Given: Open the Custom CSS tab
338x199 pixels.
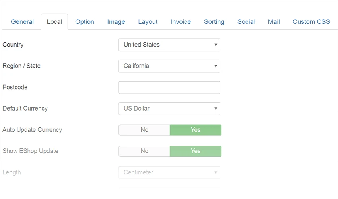Looking at the screenshot, I should (x=311, y=22).
